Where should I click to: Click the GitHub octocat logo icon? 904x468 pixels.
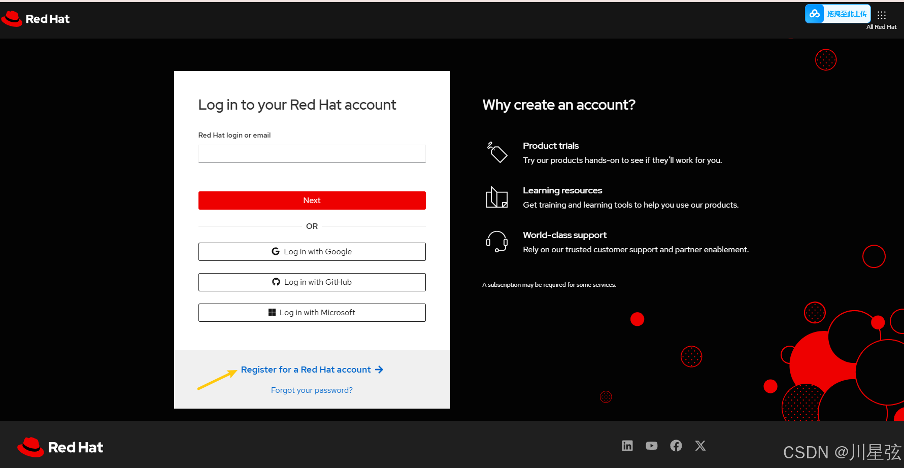pyautogui.click(x=276, y=282)
